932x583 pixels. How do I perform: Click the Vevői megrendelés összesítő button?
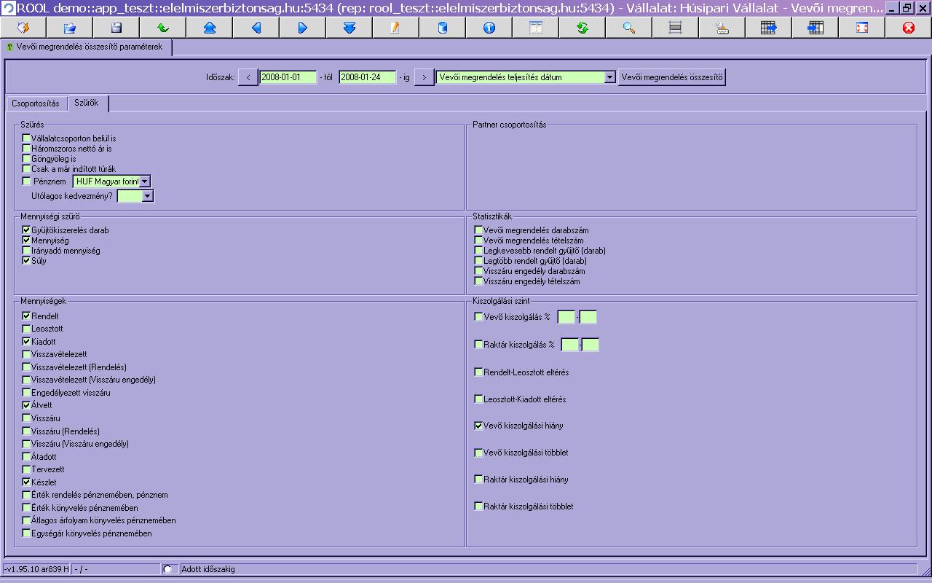point(671,77)
